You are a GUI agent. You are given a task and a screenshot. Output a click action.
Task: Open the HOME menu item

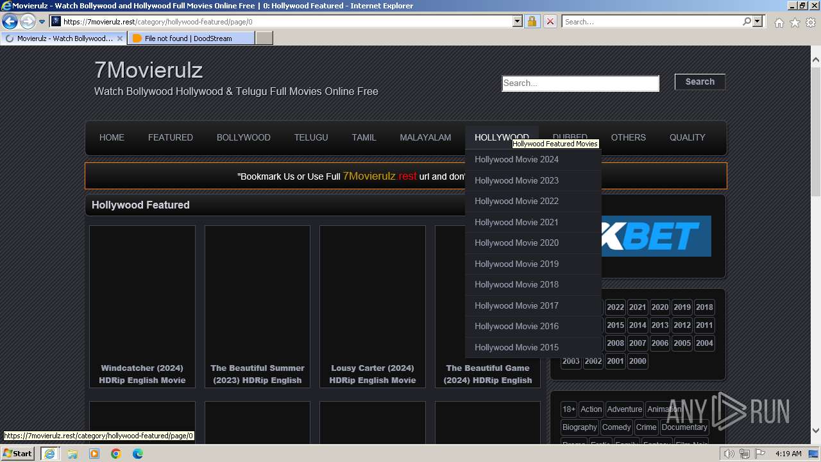coord(112,137)
